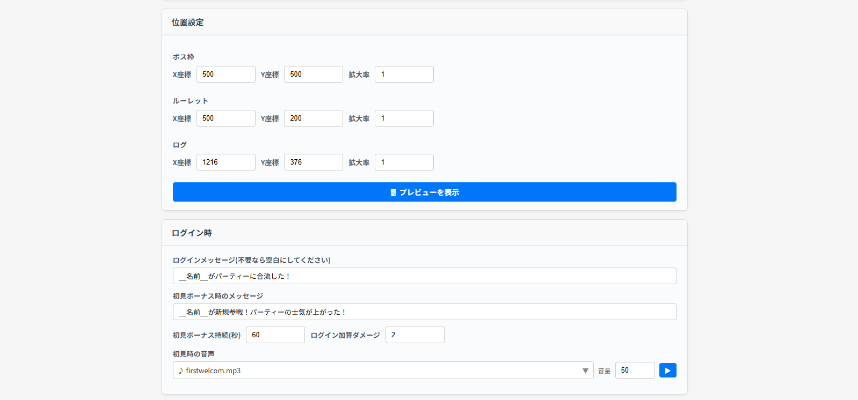Focus the ログ X座標 field showing 1216
Image resolution: width=858 pixels, height=400 pixels.
[x=226, y=162]
